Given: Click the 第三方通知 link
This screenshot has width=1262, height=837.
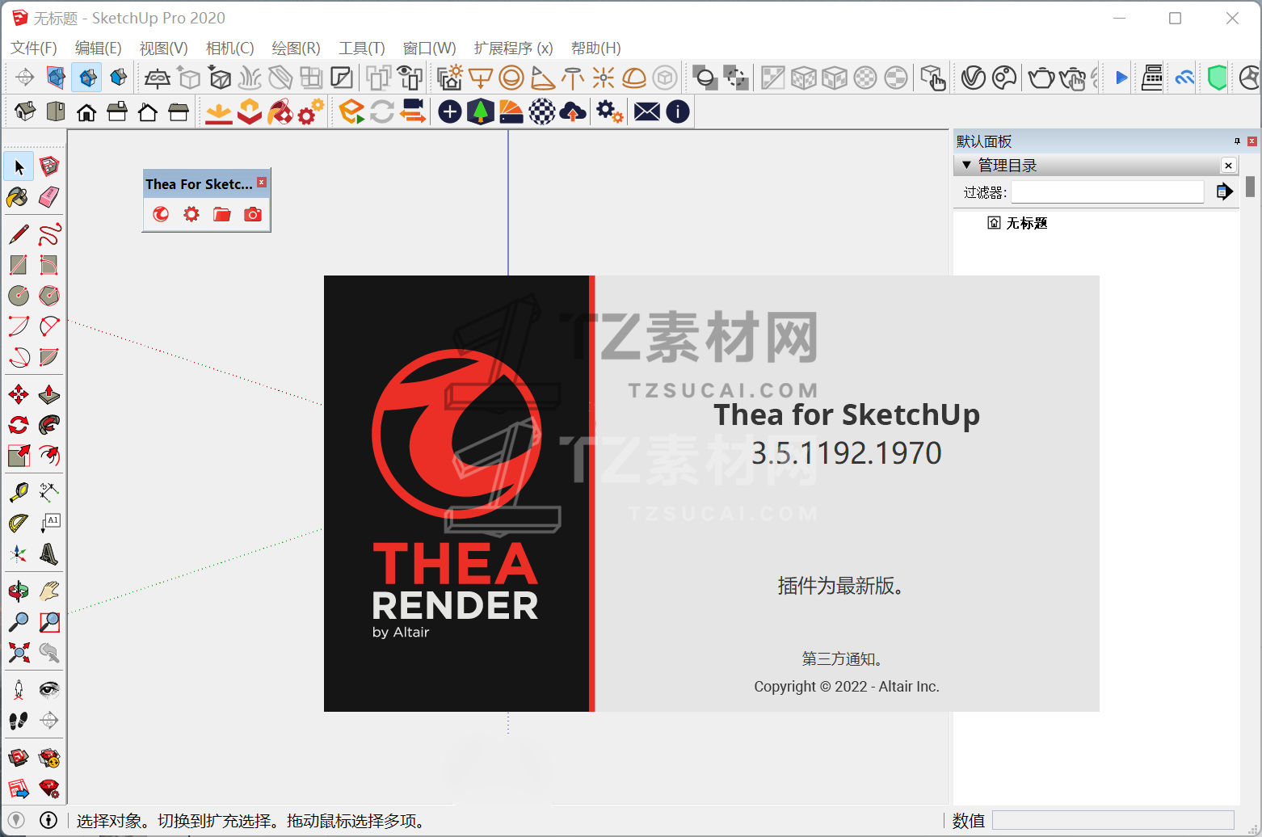Looking at the screenshot, I should point(842,659).
